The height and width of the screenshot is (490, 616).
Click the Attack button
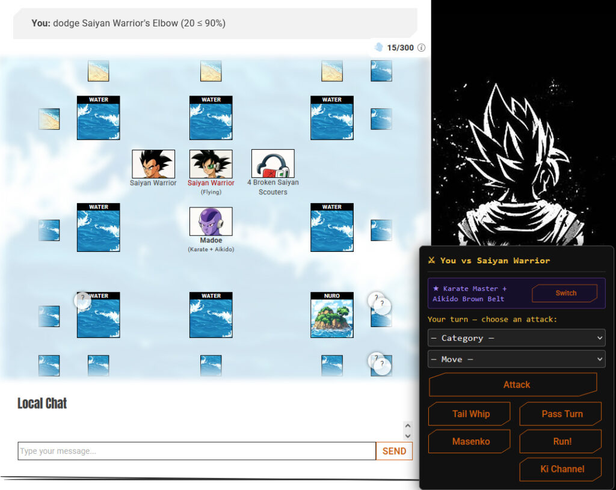tap(513, 385)
